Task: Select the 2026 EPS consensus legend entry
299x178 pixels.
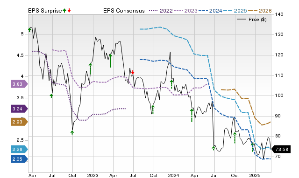Action: pos(260,11)
